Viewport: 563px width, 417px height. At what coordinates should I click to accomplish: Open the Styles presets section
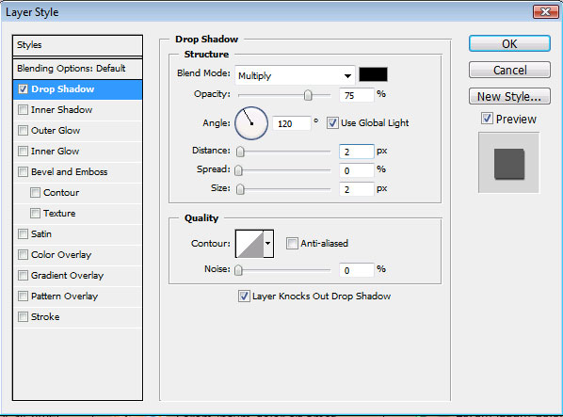click(x=77, y=45)
